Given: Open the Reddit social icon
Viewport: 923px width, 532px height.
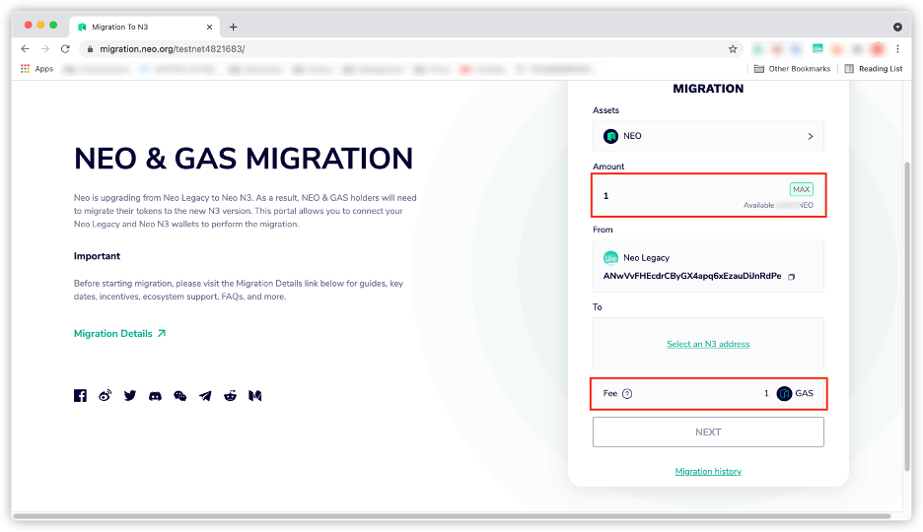Looking at the screenshot, I should click(x=230, y=396).
